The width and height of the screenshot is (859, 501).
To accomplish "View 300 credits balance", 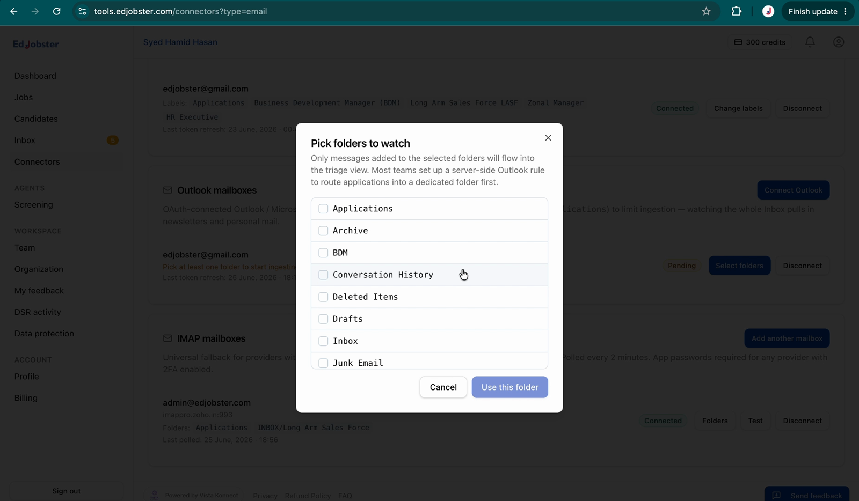I will coord(760,42).
